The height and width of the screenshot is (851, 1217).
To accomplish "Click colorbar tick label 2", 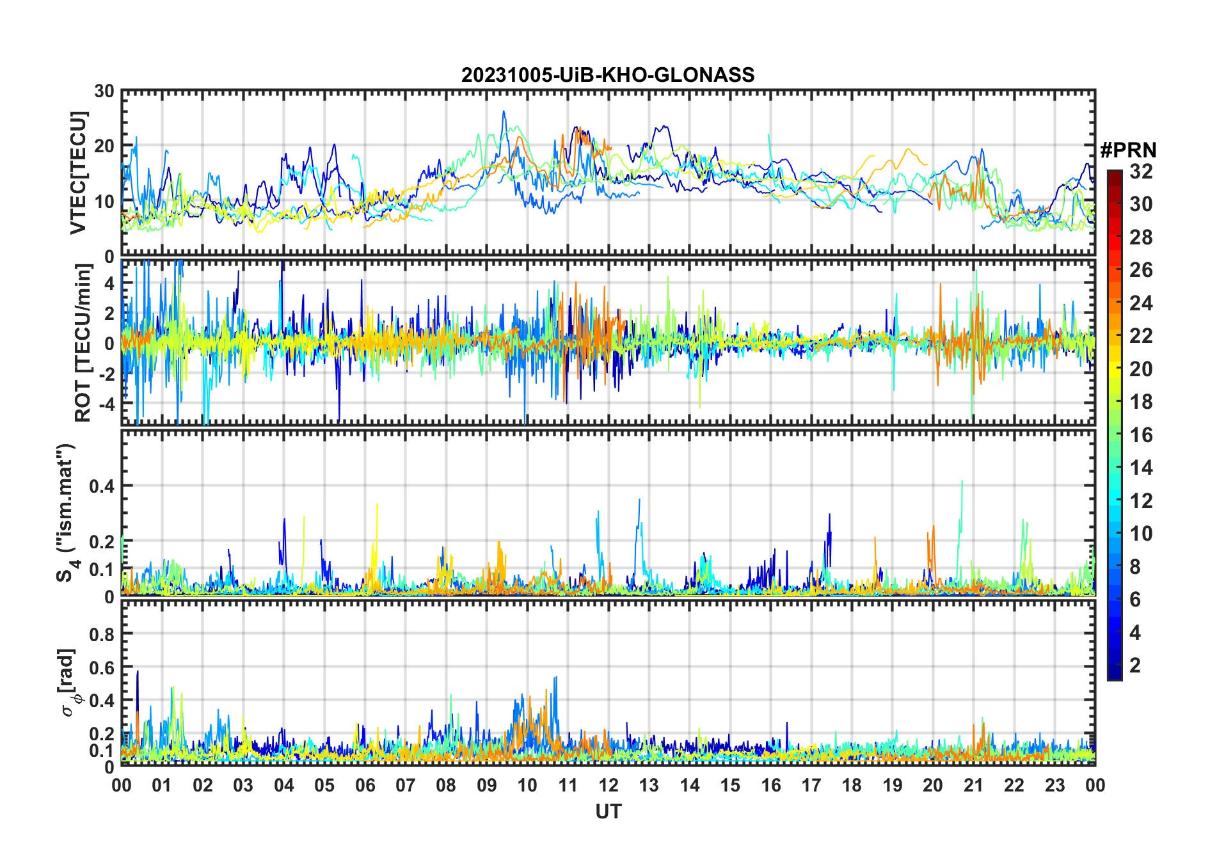I will (1135, 665).
